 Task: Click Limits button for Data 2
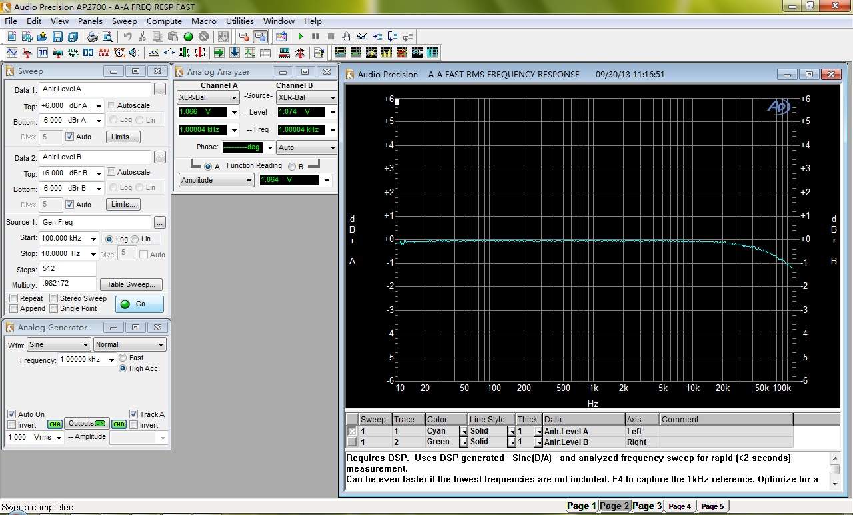[123, 204]
